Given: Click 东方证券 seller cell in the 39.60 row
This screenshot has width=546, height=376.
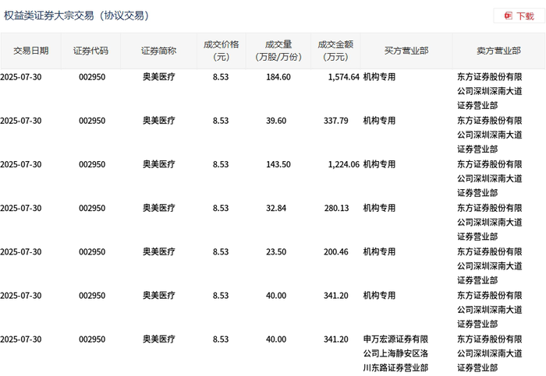Looking at the screenshot, I should [x=490, y=135].
